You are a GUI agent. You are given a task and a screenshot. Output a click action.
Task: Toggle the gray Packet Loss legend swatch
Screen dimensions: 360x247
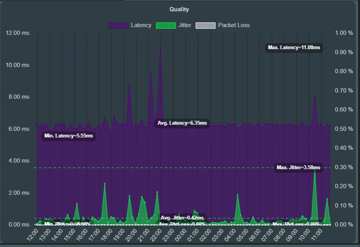205,25
